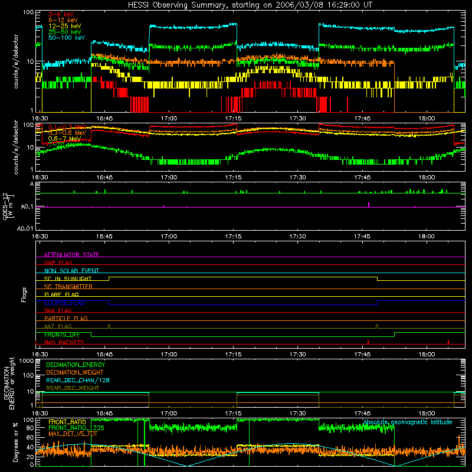The width and height of the screenshot is (472, 472).
Task: Click the NON_SOLAR_EVENT flag label
Action: tap(71, 271)
